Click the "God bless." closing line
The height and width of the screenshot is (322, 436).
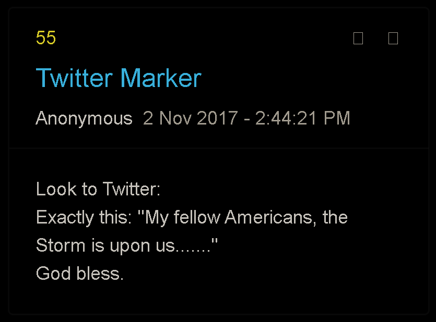click(80, 273)
